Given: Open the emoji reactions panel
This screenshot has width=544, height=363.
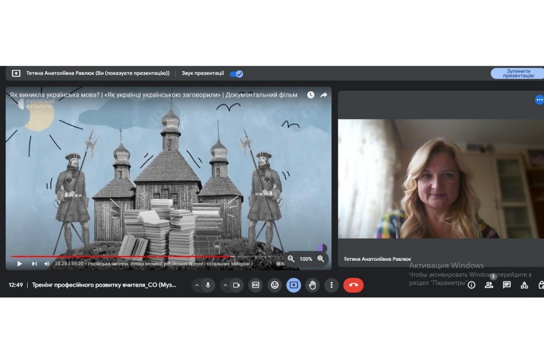Looking at the screenshot, I should [x=275, y=285].
